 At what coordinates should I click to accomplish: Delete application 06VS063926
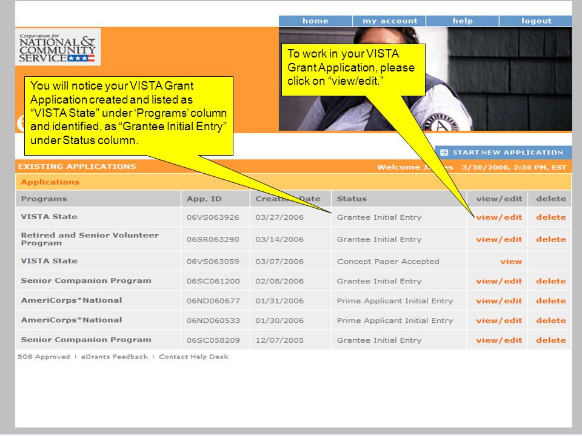(551, 217)
